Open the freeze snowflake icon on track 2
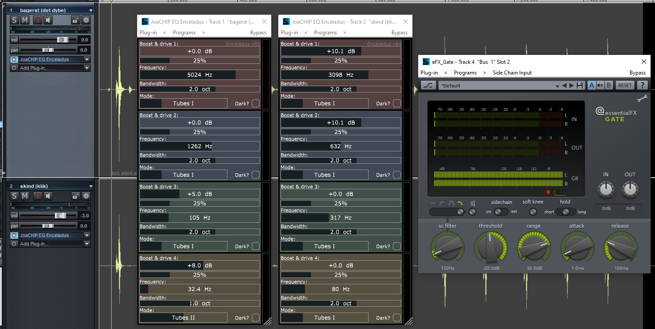 pyautogui.click(x=86, y=196)
